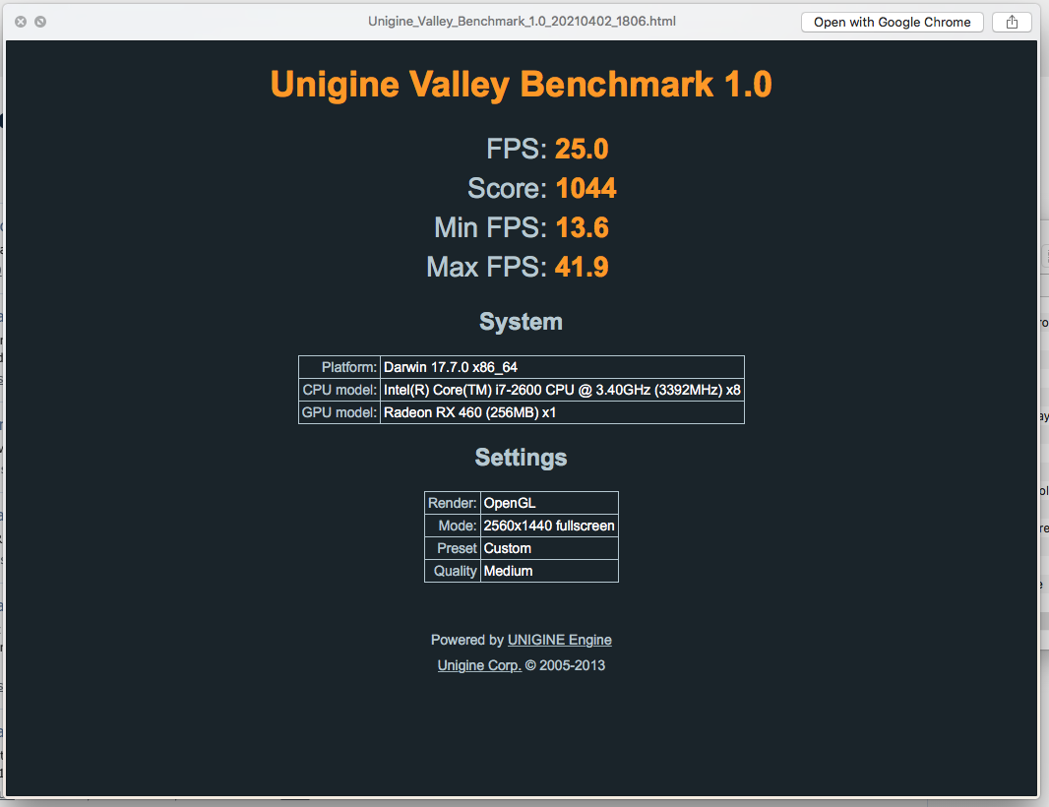Select the Custom preset value

click(x=549, y=549)
